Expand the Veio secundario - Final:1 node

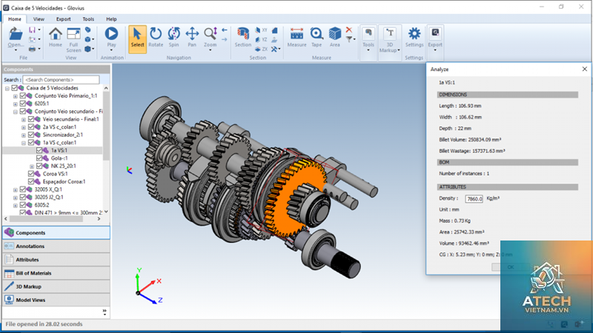pos(24,120)
